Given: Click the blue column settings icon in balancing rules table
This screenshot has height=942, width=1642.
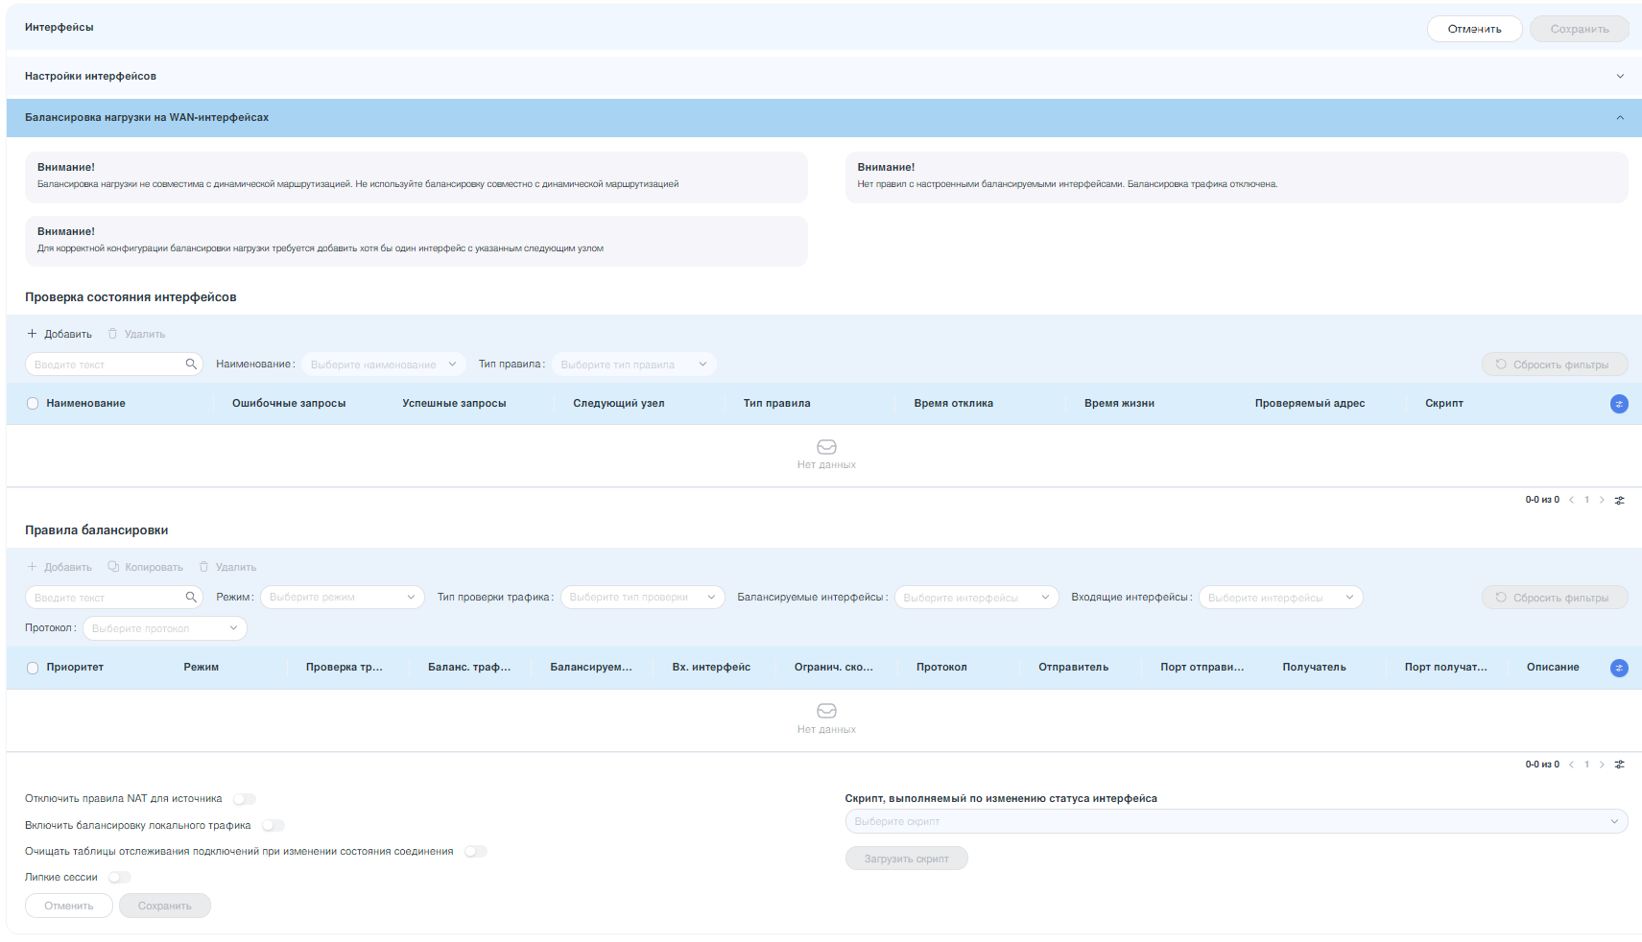Looking at the screenshot, I should point(1618,668).
